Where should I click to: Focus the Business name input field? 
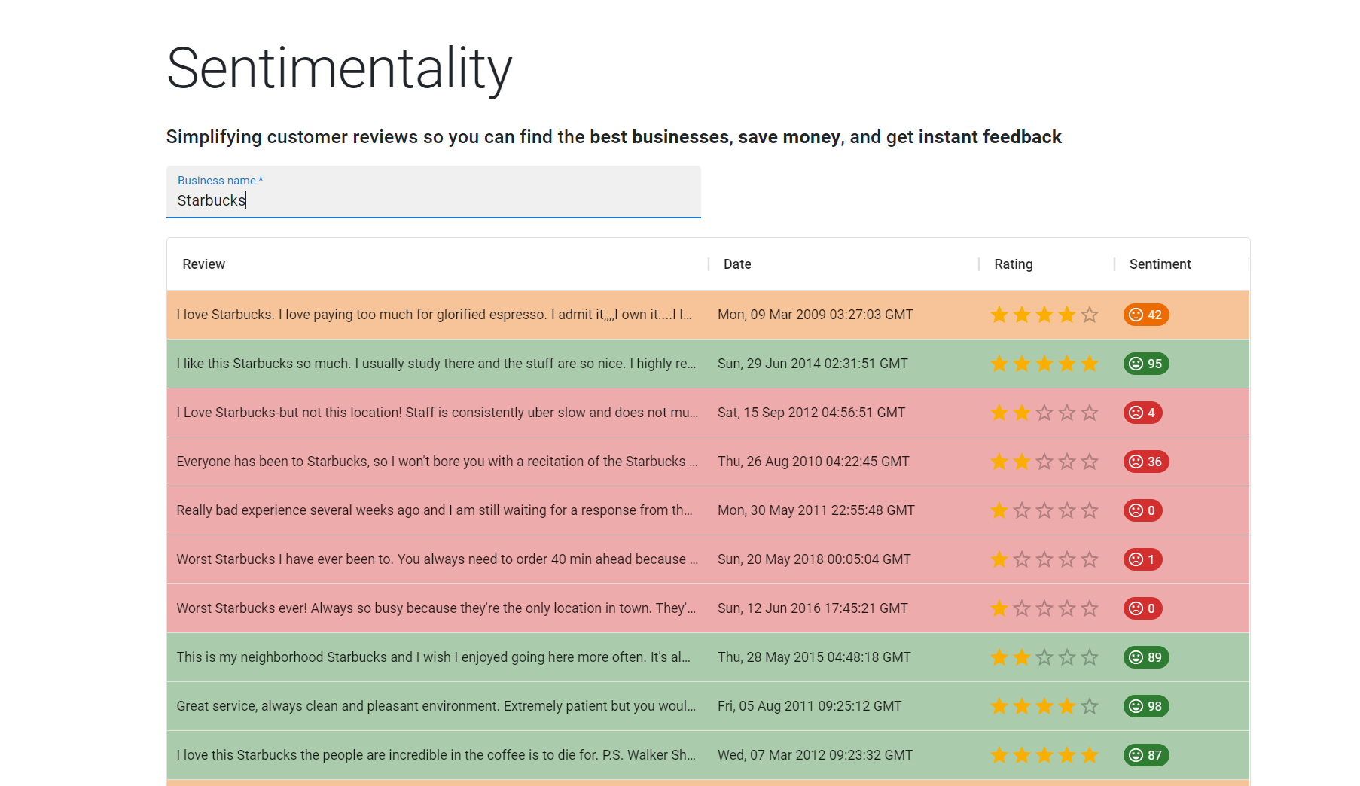click(433, 200)
